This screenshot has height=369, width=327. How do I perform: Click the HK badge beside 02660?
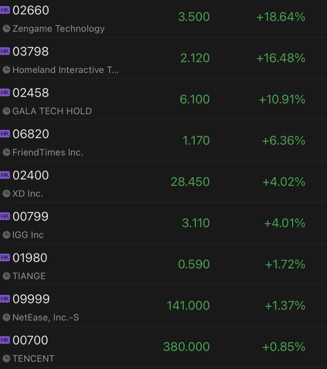(5, 10)
